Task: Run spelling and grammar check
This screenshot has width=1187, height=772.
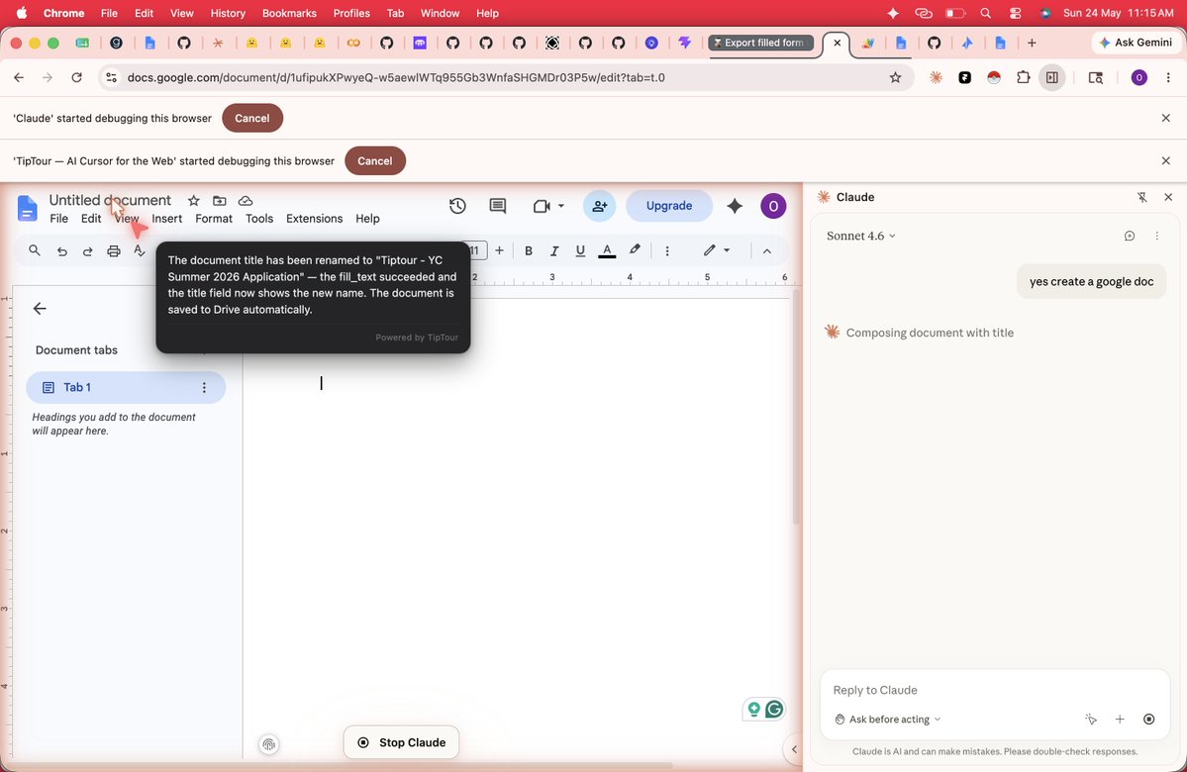Action: click(x=140, y=250)
